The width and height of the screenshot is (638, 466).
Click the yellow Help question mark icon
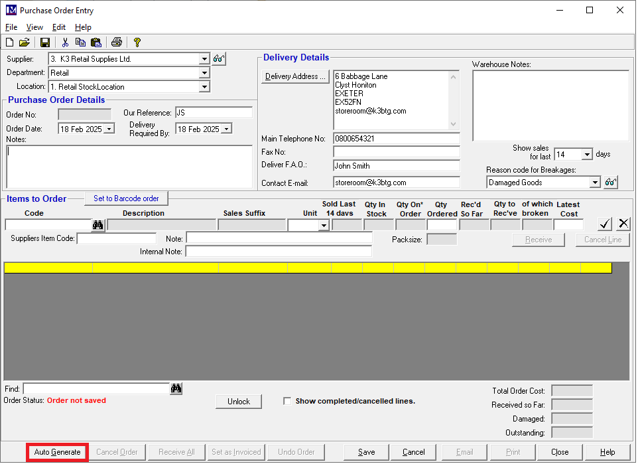click(x=137, y=42)
